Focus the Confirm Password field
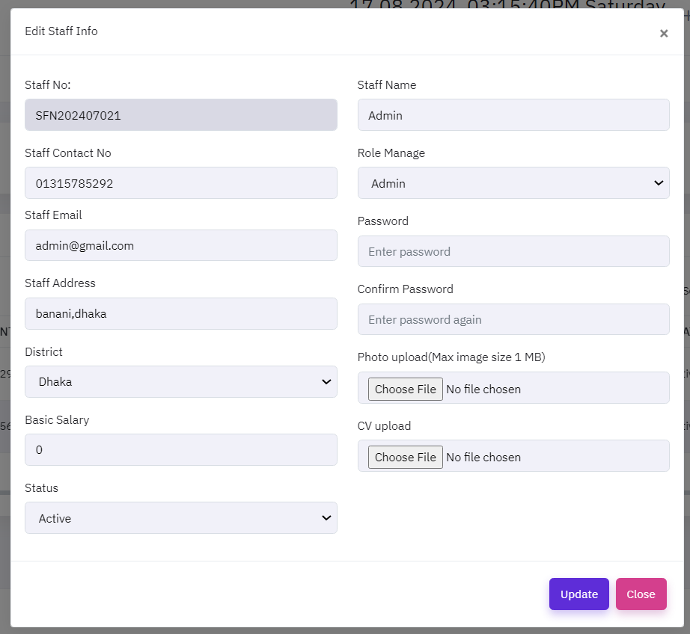Screen dimensions: 690x634 pos(513,319)
